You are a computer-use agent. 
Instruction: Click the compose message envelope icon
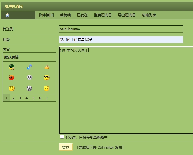pyautogui.click(x=7, y=15)
